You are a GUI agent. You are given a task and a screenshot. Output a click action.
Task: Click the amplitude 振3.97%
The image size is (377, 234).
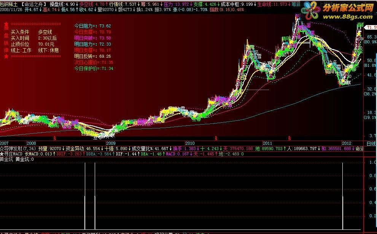pos(162,9)
